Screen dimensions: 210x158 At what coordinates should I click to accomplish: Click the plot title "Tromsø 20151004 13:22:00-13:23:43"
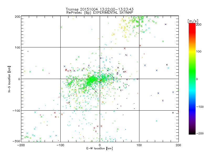(99, 9)
